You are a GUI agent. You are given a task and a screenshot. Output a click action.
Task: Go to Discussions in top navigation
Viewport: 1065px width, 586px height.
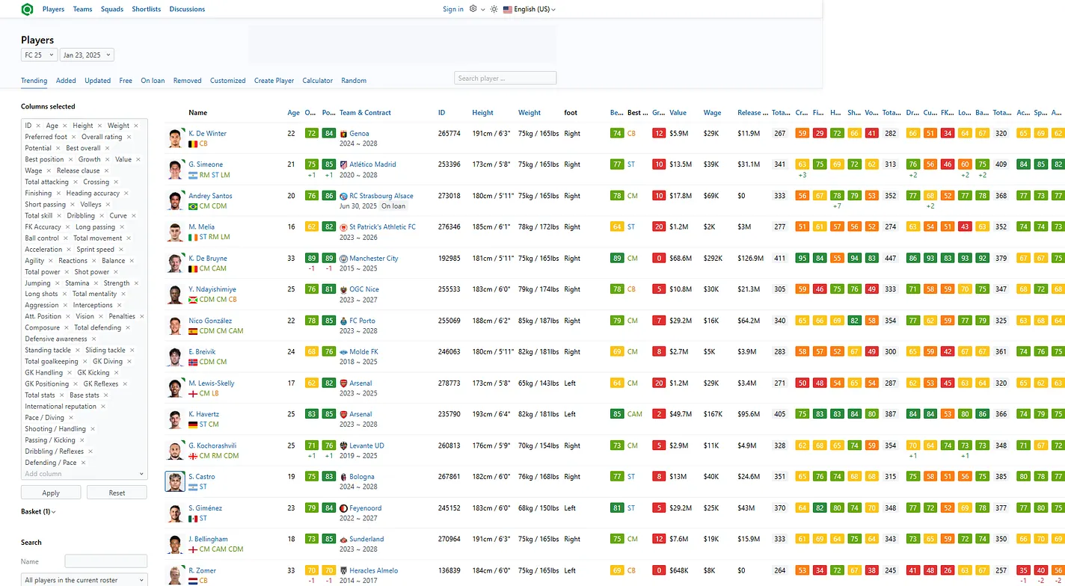[x=187, y=9]
